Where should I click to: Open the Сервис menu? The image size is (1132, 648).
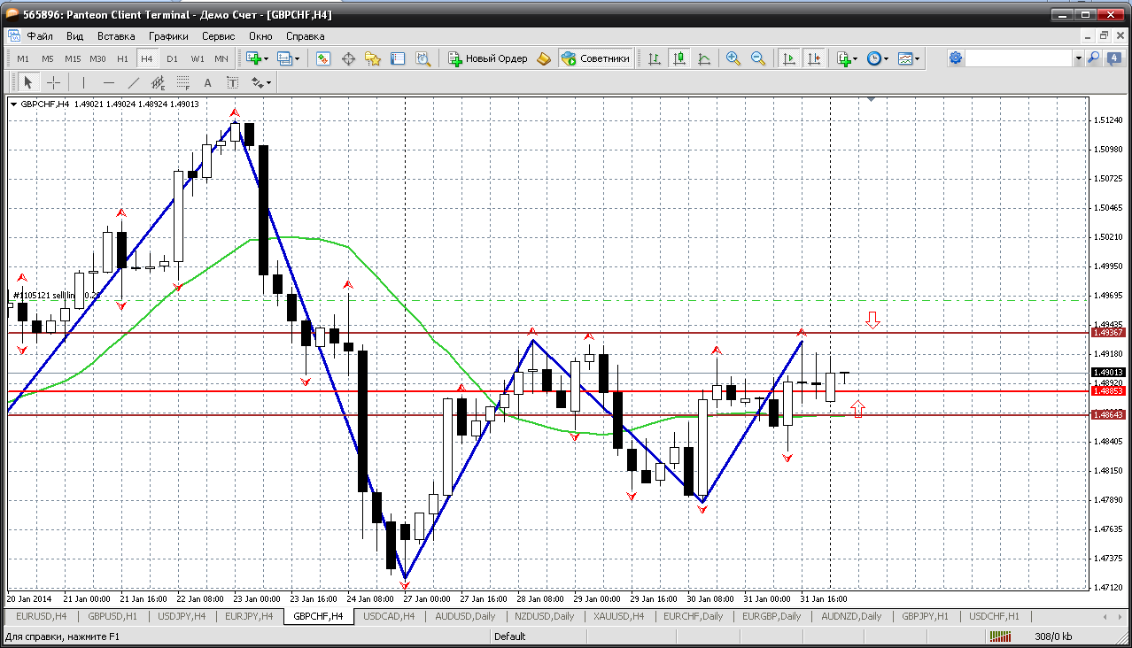pyautogui.click(x=219, y=36)
